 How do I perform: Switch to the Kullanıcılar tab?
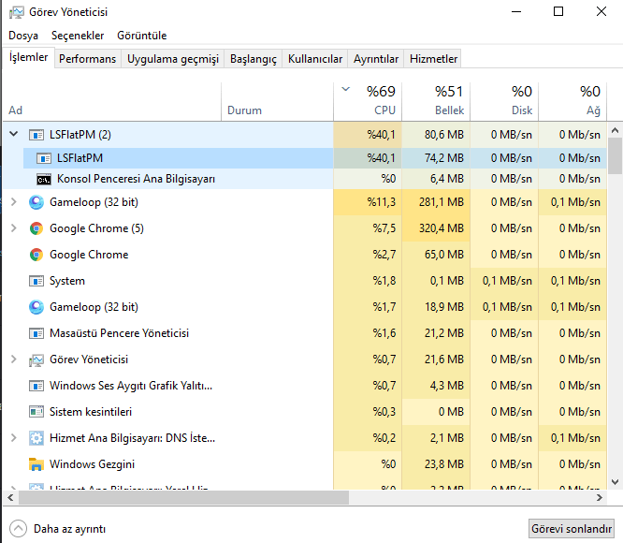point(315,59)
